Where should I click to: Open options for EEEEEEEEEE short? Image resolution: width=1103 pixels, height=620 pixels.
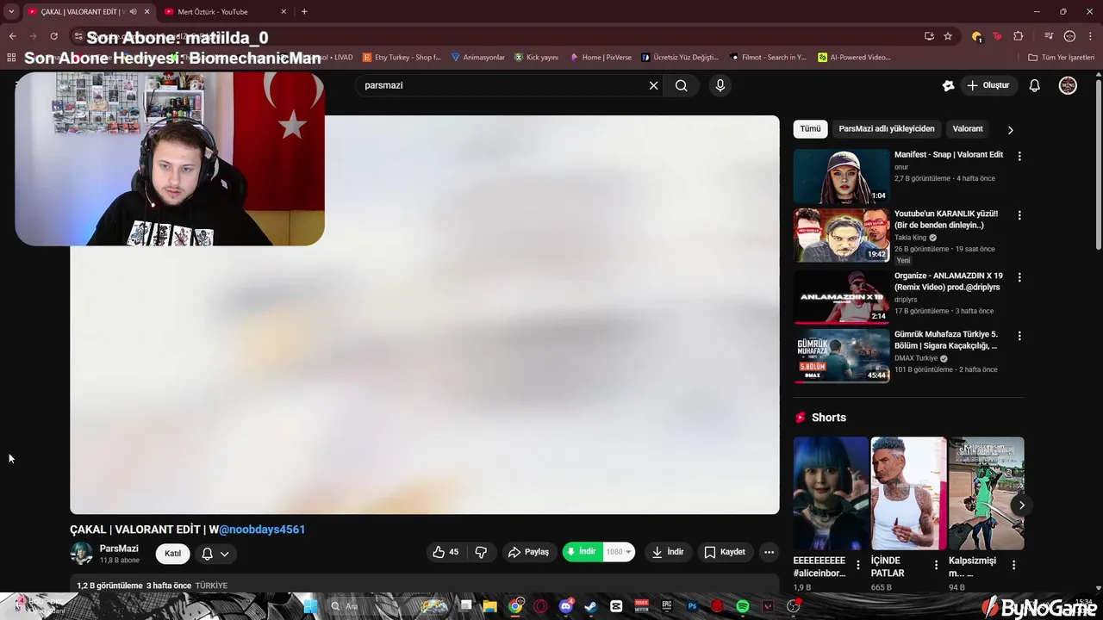click(857, 565)
